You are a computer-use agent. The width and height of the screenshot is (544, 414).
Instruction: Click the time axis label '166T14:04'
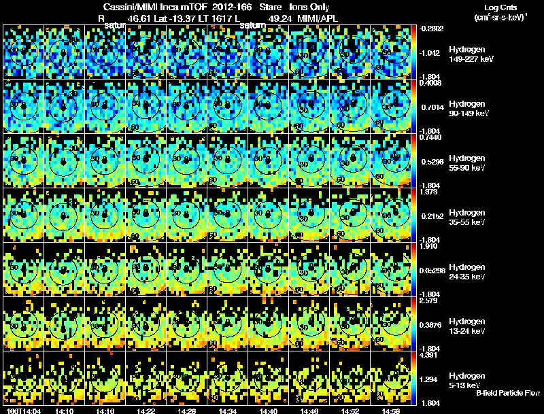pos(24,411)
